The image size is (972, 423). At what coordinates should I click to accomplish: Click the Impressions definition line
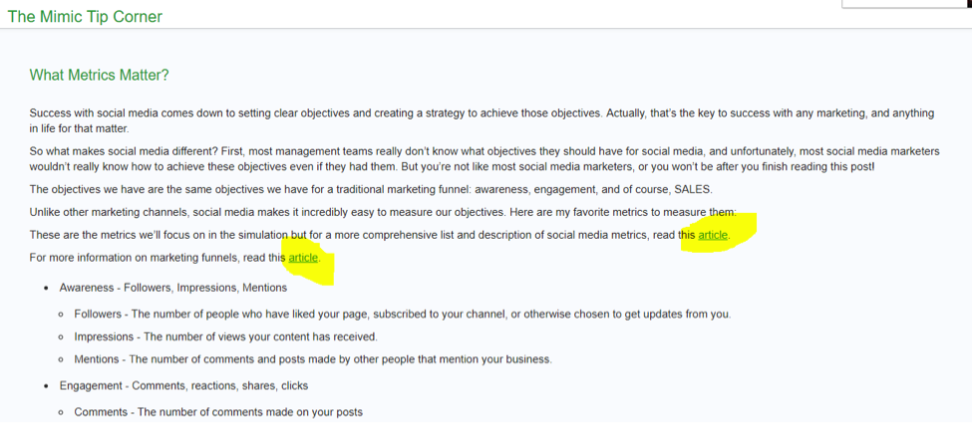click(225, 337)
